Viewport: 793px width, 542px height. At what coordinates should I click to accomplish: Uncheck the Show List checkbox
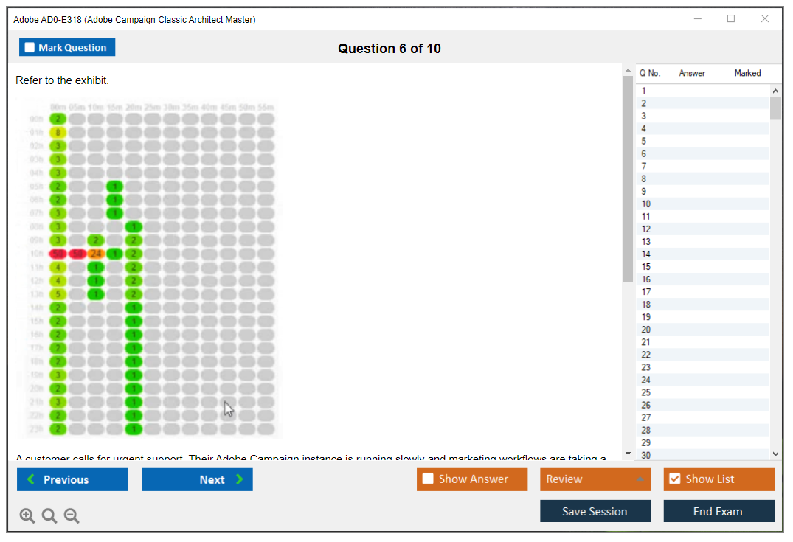[x=674, y=479]
